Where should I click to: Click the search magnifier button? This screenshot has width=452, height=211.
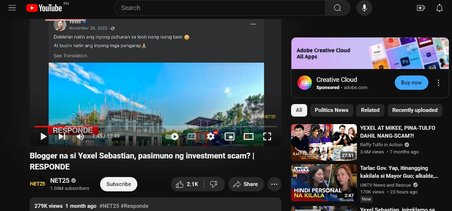click(338, 8)
